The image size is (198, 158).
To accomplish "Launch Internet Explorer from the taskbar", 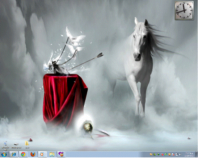I will point(14,154).
